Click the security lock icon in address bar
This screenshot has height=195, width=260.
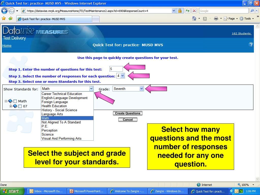[x=180, y=11]
